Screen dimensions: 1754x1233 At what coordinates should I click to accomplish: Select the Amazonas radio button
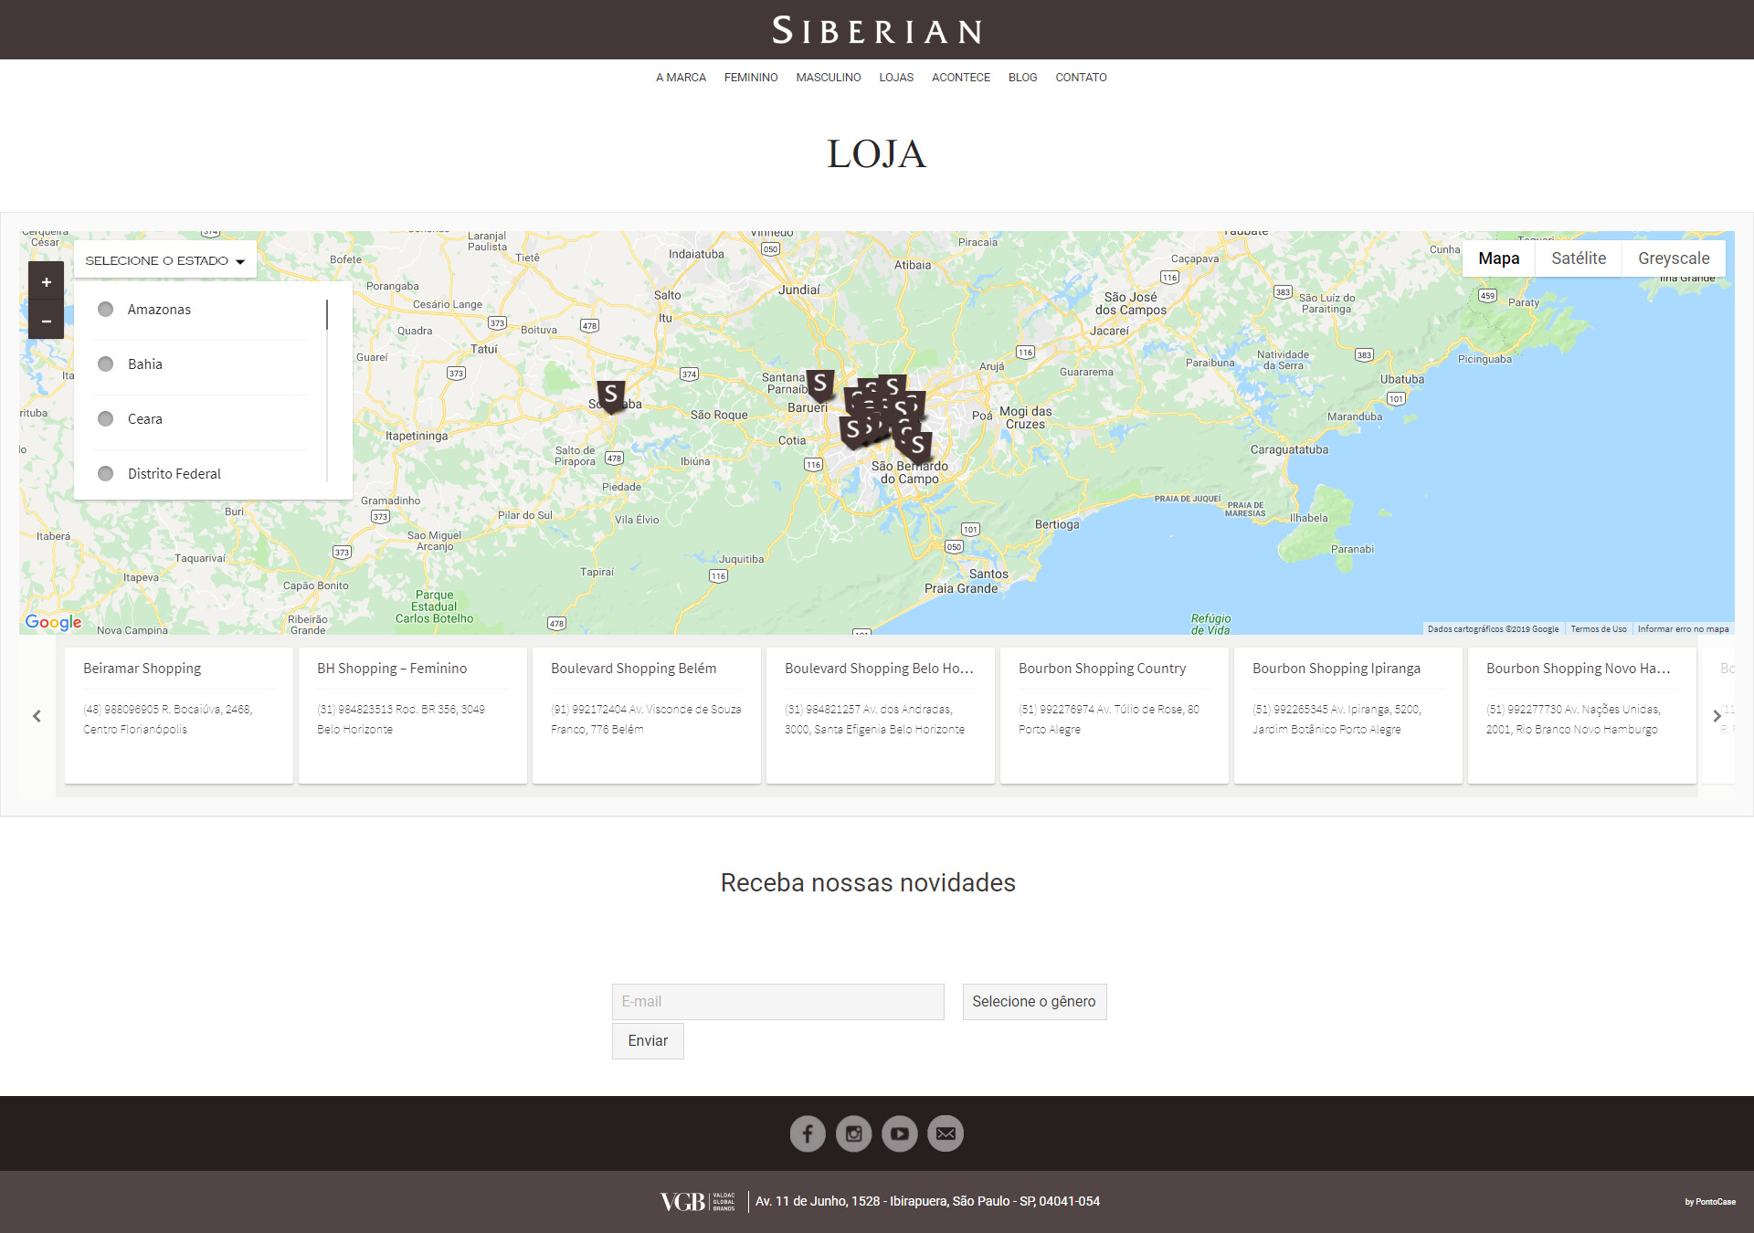pyautogui.click(x=106, y=310)
